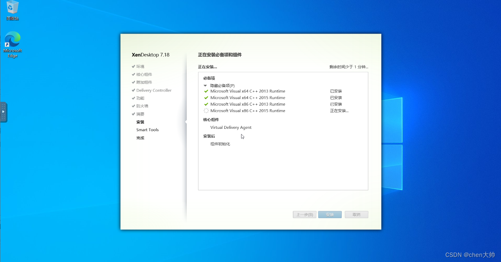Click the 安装 button at bottom
Image resolution: width=501 pixels, height=262 pixels.
click(330, 215)
